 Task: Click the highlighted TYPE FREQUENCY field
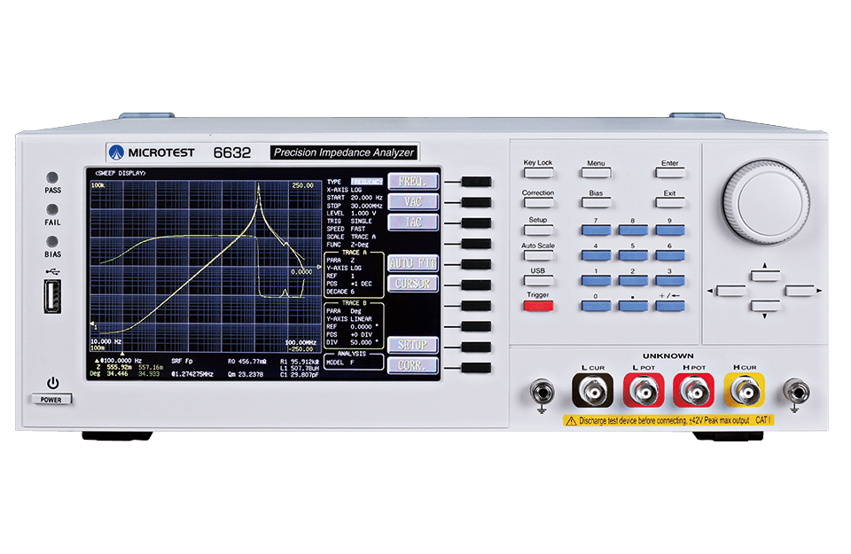click(x=367, y=182)
